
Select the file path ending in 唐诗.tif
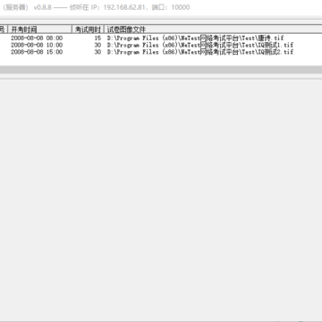coord(195,38)
